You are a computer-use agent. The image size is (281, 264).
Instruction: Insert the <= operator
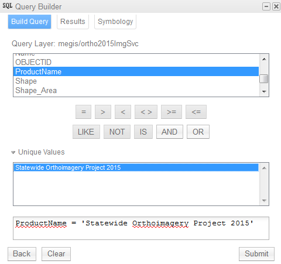click(196, 112)
